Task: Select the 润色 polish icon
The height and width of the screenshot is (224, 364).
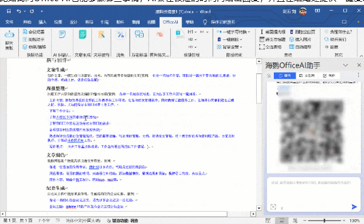Action: coord(121,35)
